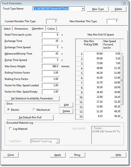131x167 pixels.
Task: Switch to the Colors tab
Action: click(51, 29)
